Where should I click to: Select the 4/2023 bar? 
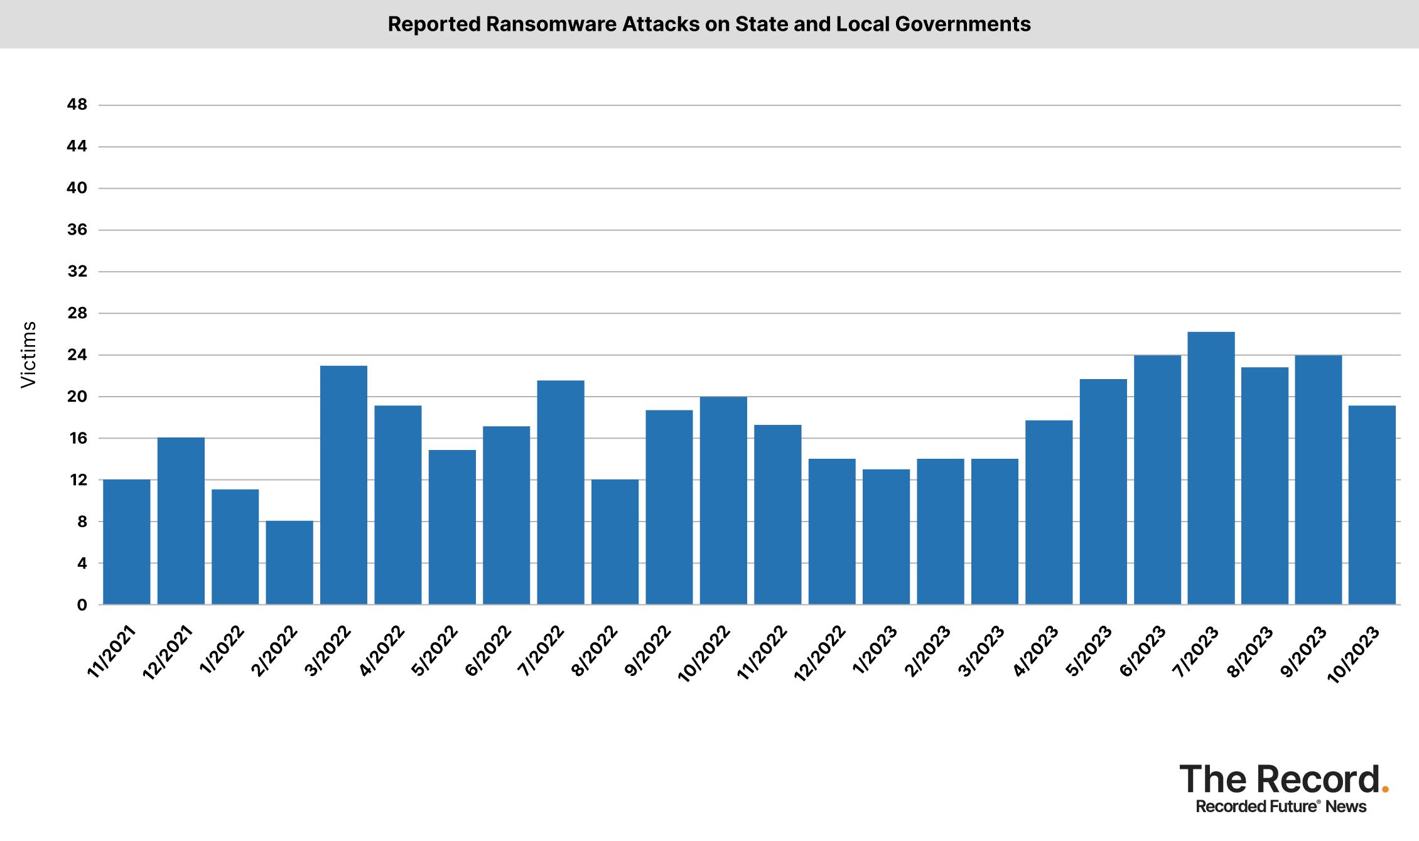(x=1049, y=513)
